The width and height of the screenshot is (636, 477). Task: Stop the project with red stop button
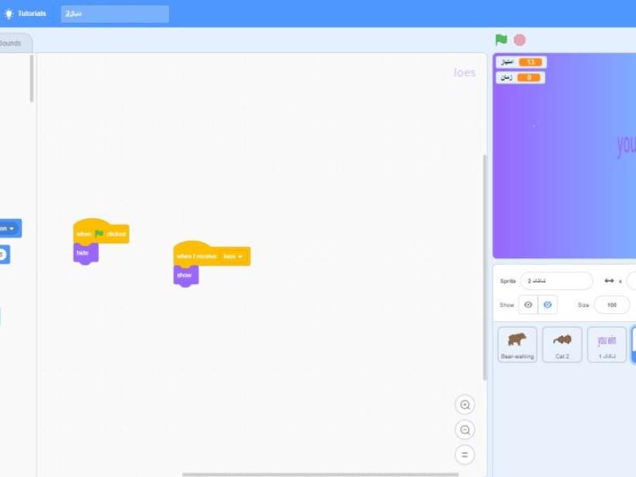(x=520, y=40)
